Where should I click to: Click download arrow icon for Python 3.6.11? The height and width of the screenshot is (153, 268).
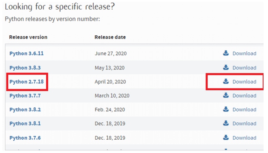(x=226, y=53)
